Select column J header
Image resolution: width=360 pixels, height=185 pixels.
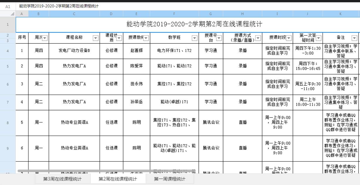pyautogui.click(x=308, y=14)
